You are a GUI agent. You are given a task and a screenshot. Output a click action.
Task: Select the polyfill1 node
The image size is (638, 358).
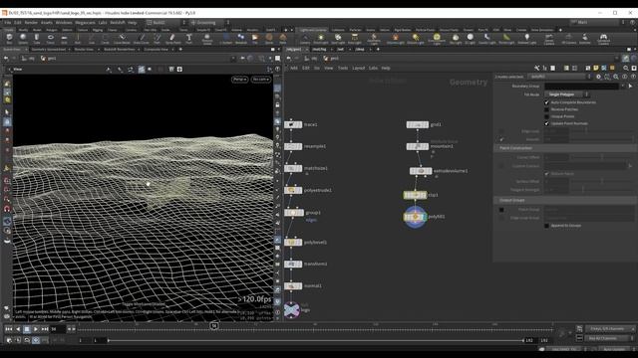pos(415,217)
